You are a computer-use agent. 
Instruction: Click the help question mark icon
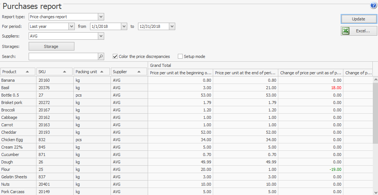click(373, 6)
